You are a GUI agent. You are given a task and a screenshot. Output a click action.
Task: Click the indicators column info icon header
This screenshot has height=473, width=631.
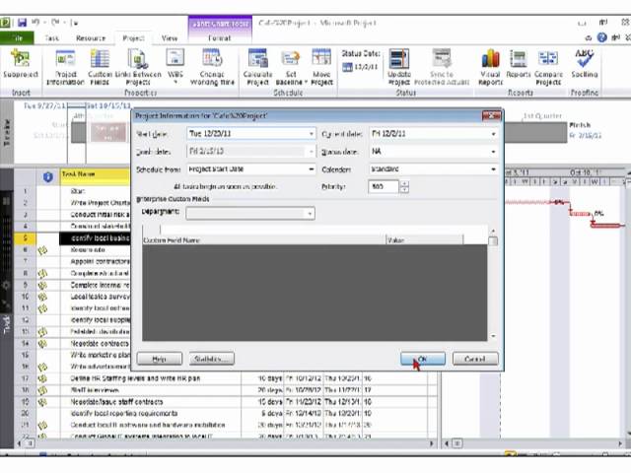pyautogui.click(x=48, y=176)
